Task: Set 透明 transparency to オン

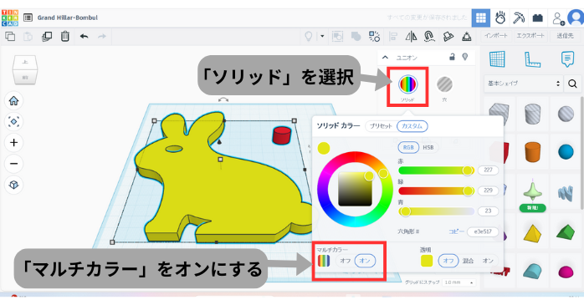Action: click(x=488, y=261)
